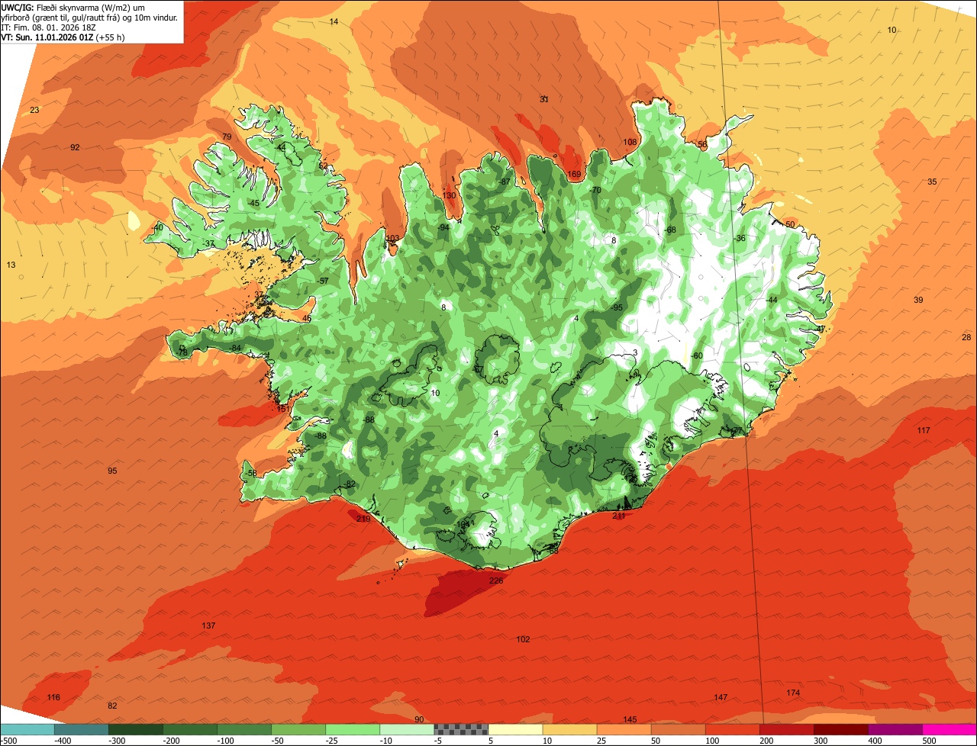Select the ocean value 92
Viewport: 977px width, 746px height.
[75, 147]
